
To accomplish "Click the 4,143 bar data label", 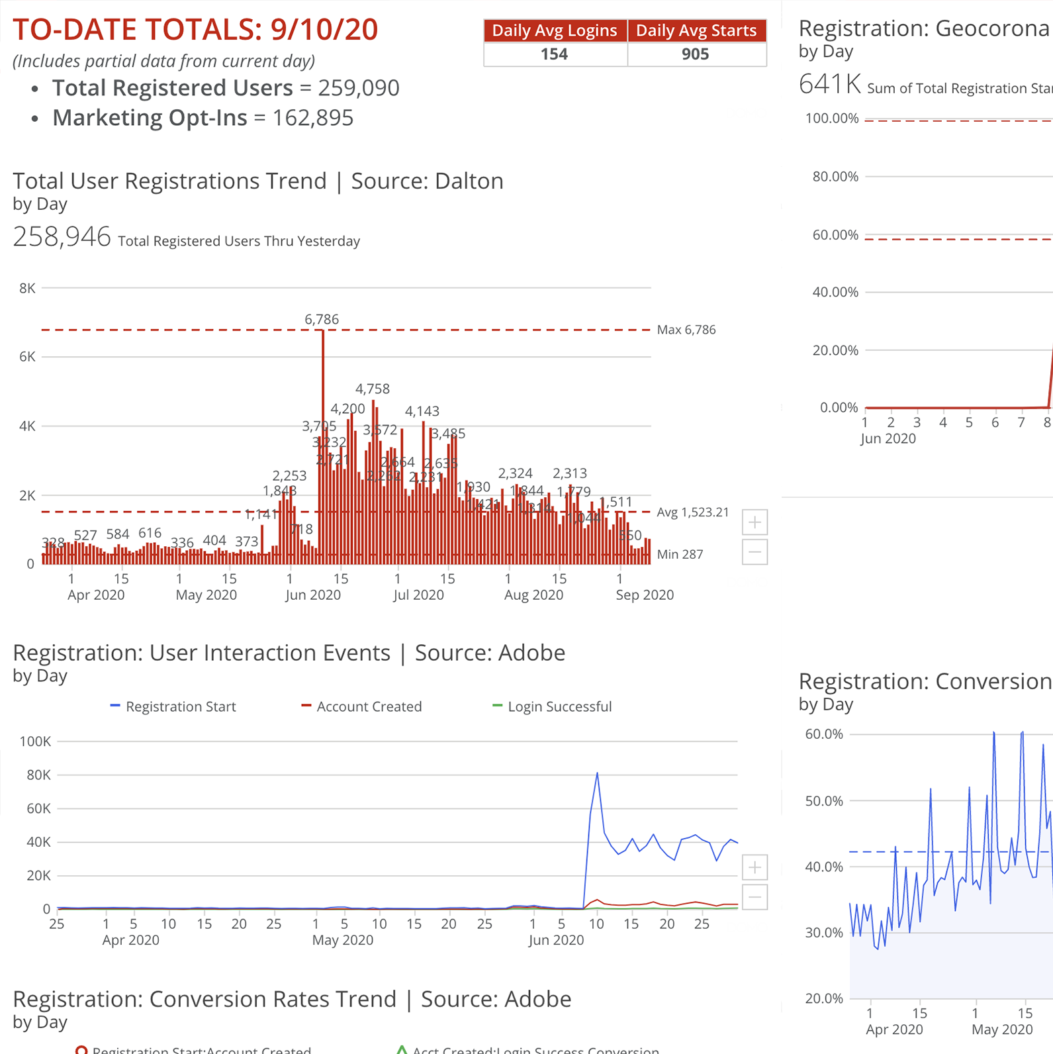I will coord(422,412).
